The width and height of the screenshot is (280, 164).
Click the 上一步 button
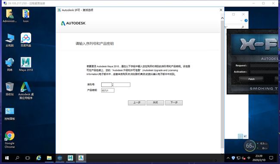pos(137,102)
